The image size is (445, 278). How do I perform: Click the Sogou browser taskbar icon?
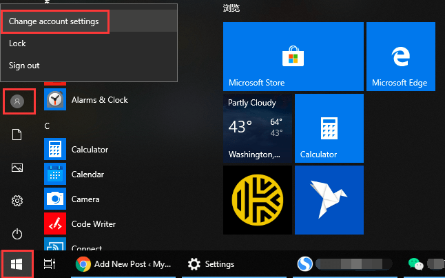[304, 264]
